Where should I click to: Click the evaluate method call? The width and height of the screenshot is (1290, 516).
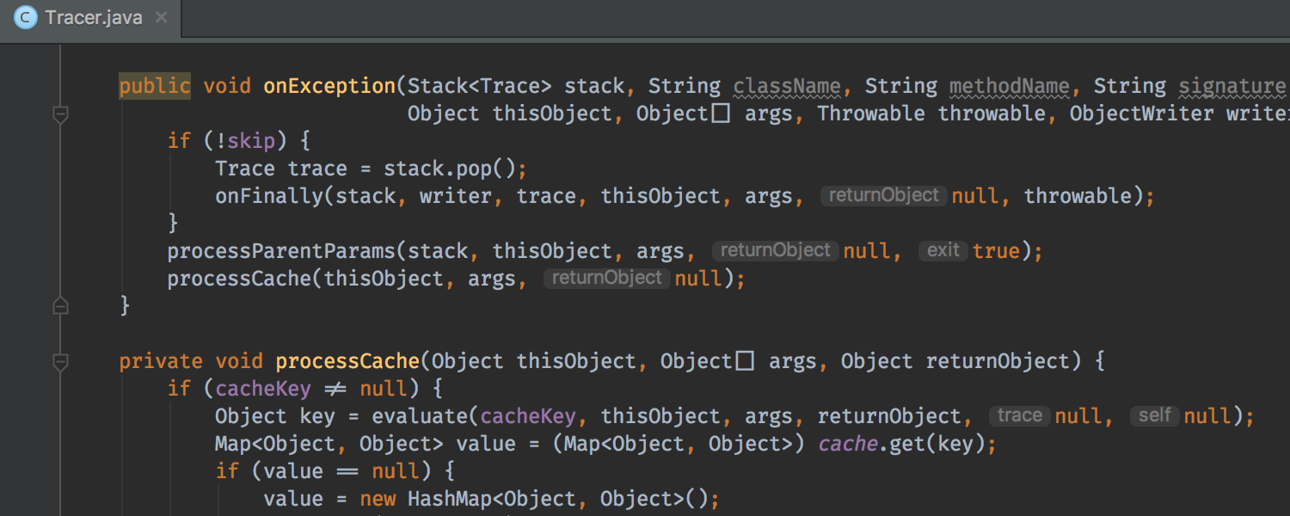pos(420,416)
